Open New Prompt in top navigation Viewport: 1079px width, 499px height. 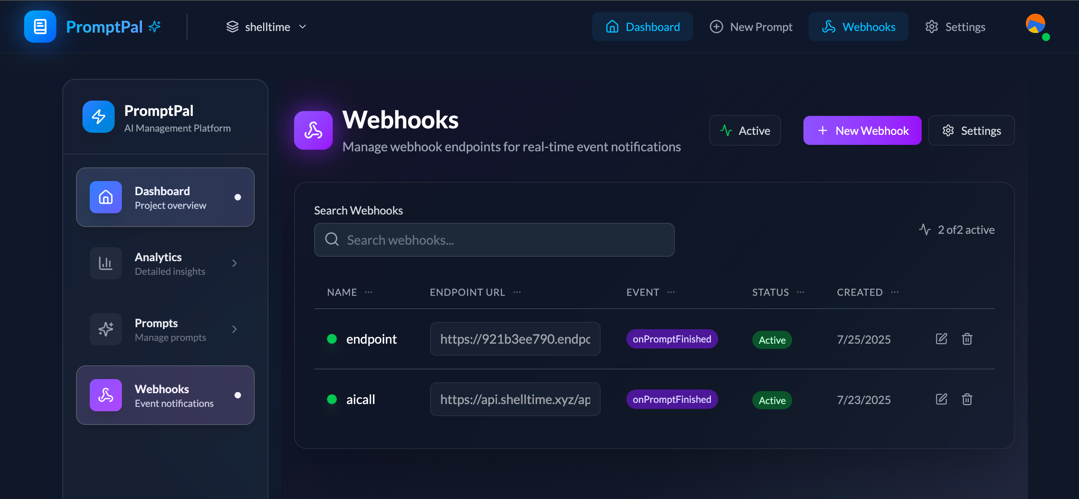(x=751, y=27)
